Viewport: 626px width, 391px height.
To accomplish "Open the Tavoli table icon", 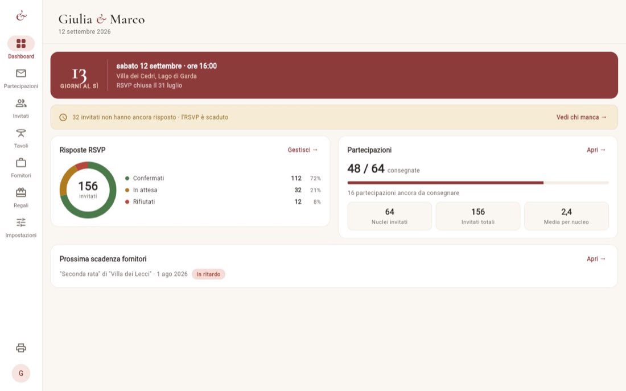I will click(x=21, y=133).
